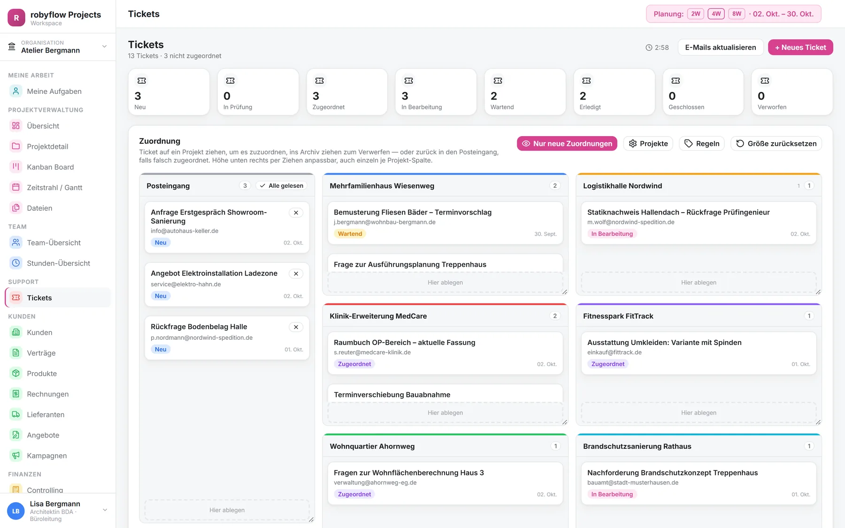
Task: Open Team-Übersicht
Action: click(x=58, y=243)
